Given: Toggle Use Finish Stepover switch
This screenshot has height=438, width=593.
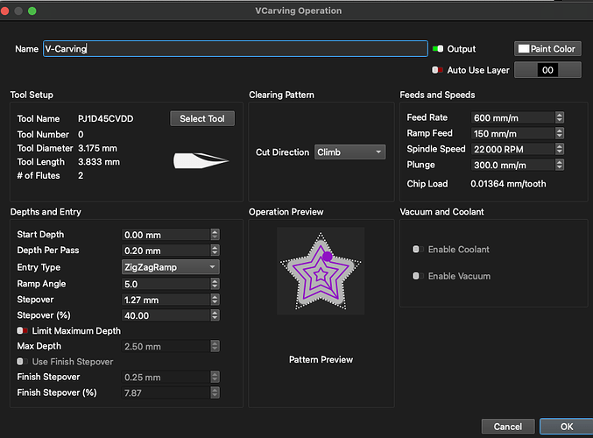Looking at the screenshot, I should click(22, 362).
